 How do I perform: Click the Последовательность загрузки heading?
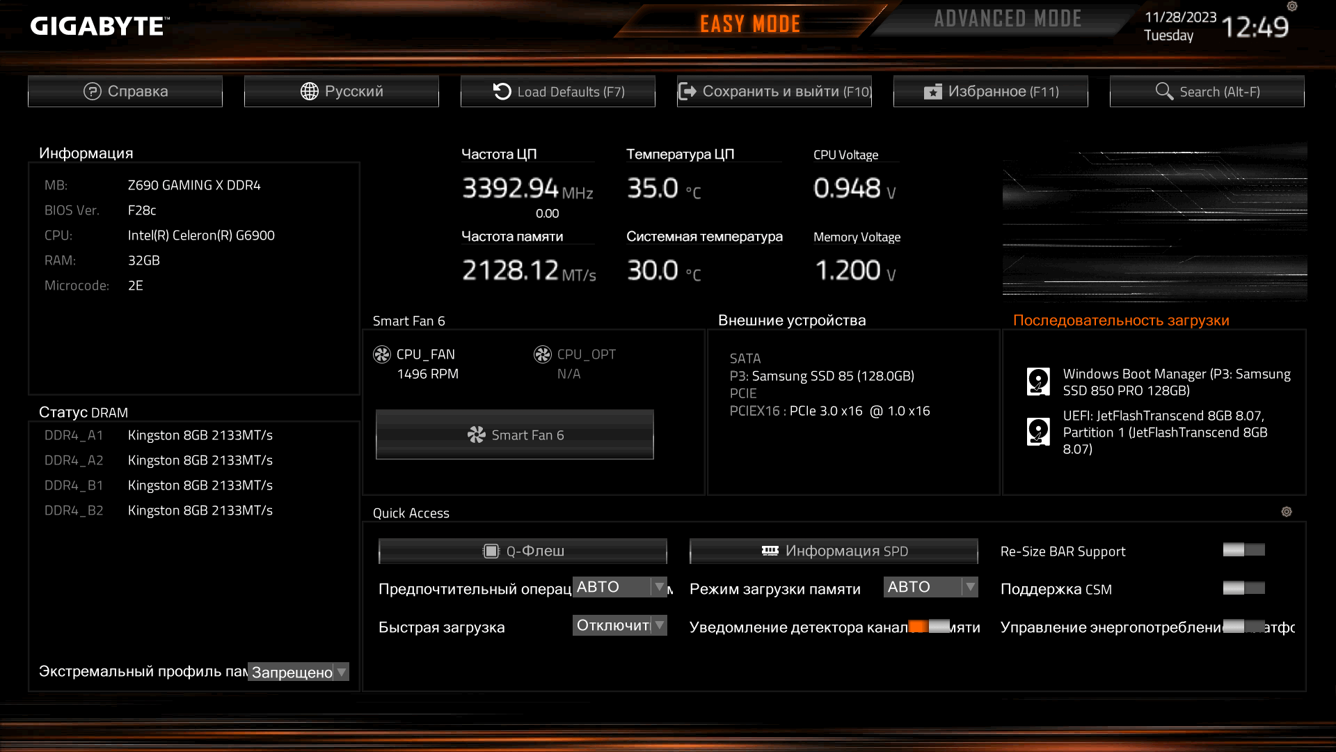pos(1121,320)
